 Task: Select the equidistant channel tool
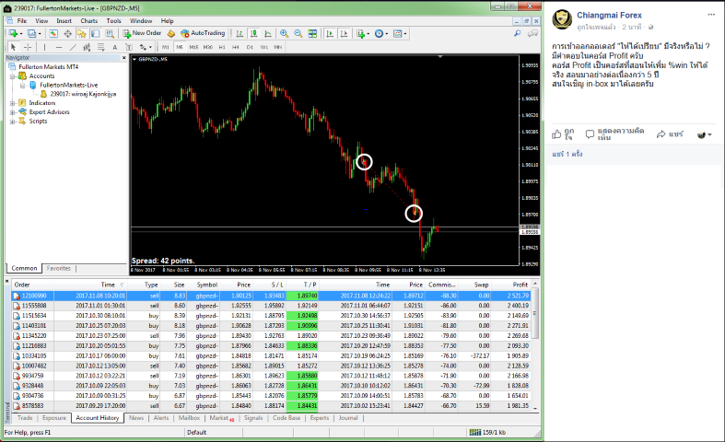click(x=87, y=47)
